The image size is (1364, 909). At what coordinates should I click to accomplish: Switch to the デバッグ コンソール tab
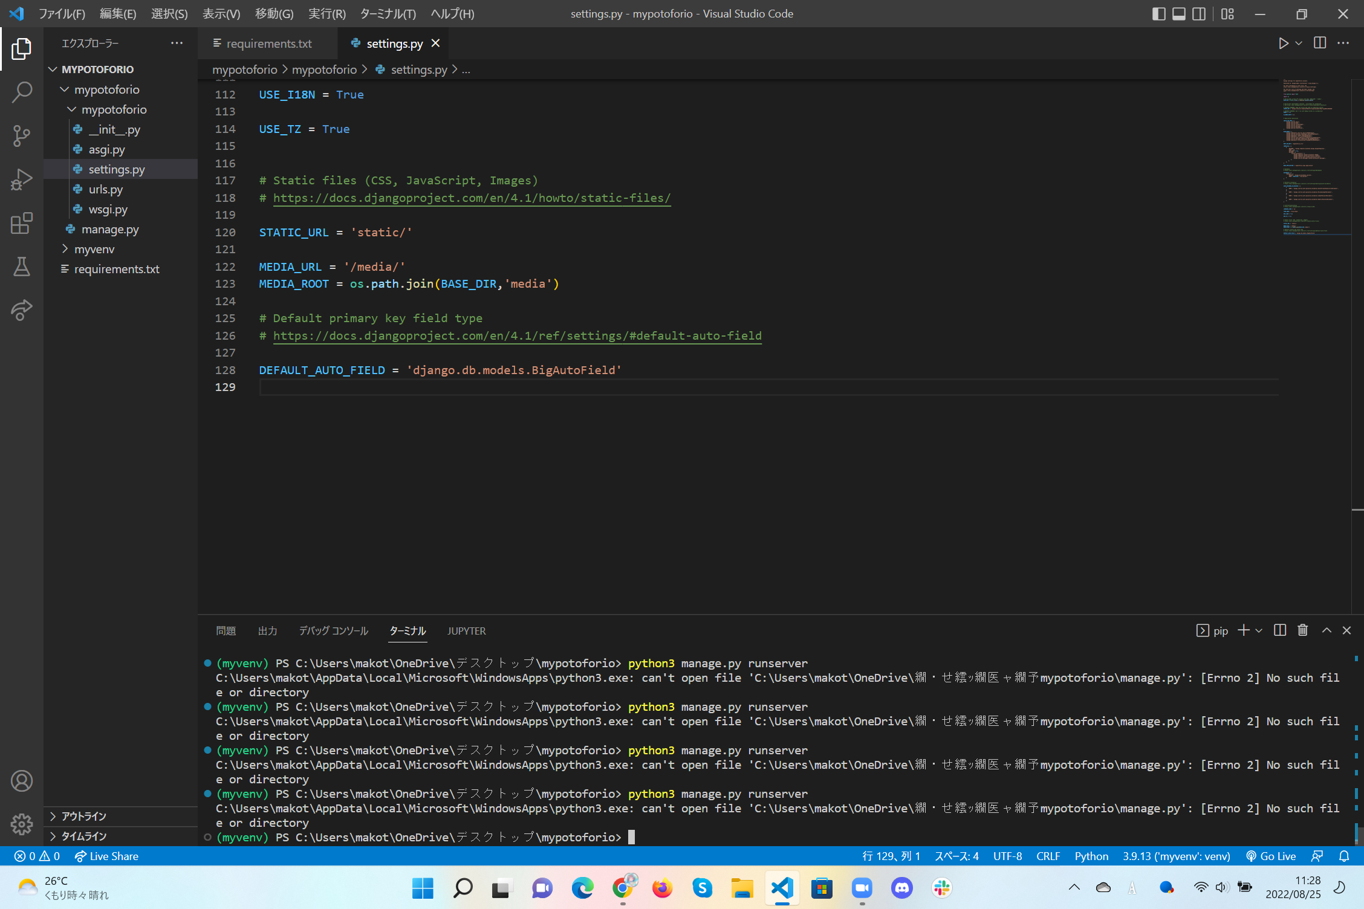[x=333, y=630]
